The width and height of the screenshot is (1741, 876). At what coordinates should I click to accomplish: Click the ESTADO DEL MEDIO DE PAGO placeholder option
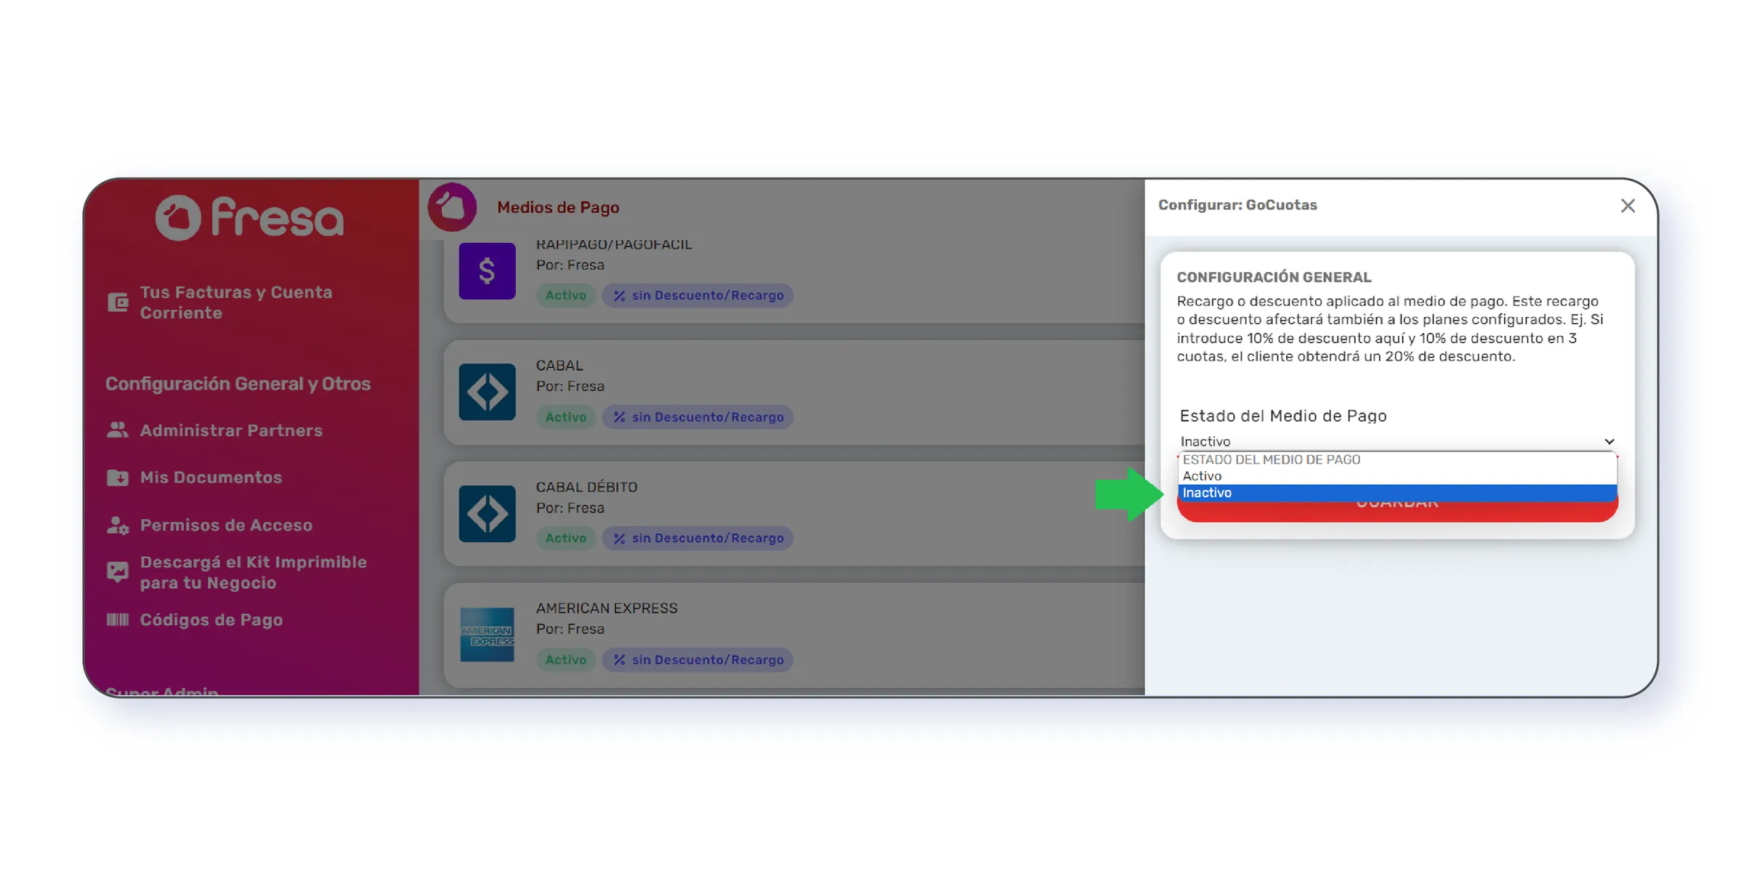pos(1397,459)
